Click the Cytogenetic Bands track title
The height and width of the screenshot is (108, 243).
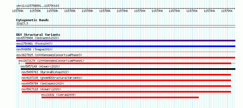point(32,20)
